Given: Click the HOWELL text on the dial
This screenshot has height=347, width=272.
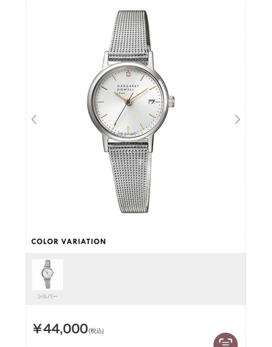Looking at the screenshot, I should pyautogui.click(x=126, y=90).
